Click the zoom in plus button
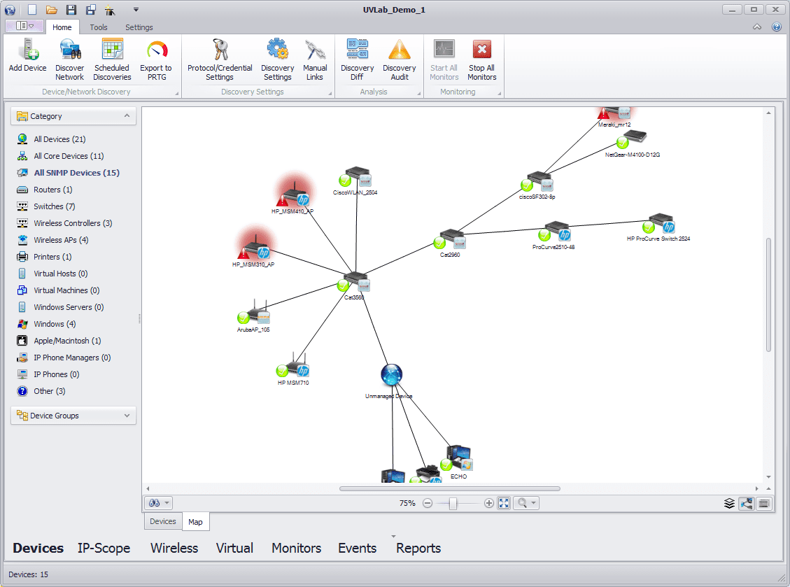This screenshot has width=790, height=587. pyautogui.click(x=488, y=503)
